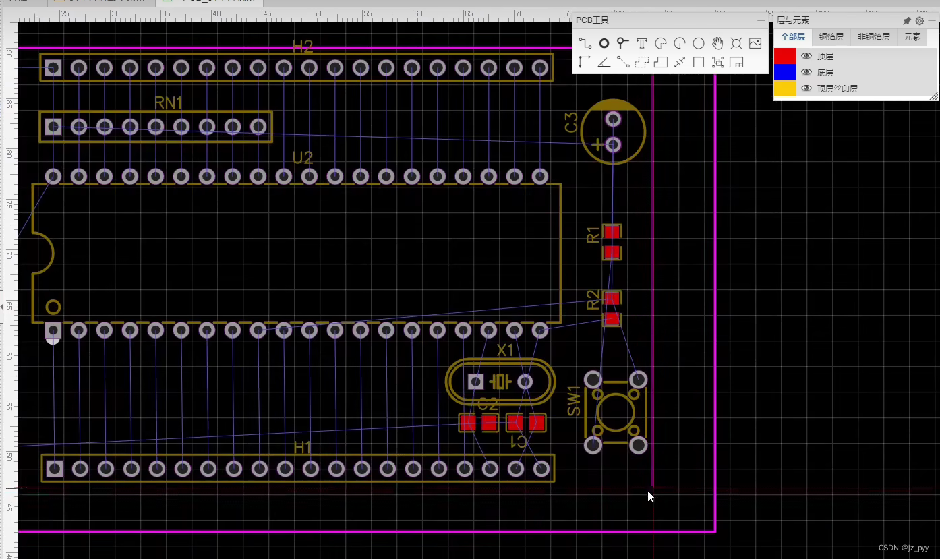The image size is (940, 559).
Task: Open the 元素 tab
Action: point(912,37)
